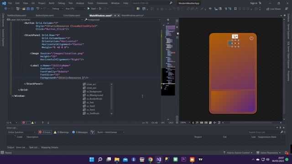292x164 pixels.
Task: Toggle the 0 Errors filter button
Action: click(45, 132)
